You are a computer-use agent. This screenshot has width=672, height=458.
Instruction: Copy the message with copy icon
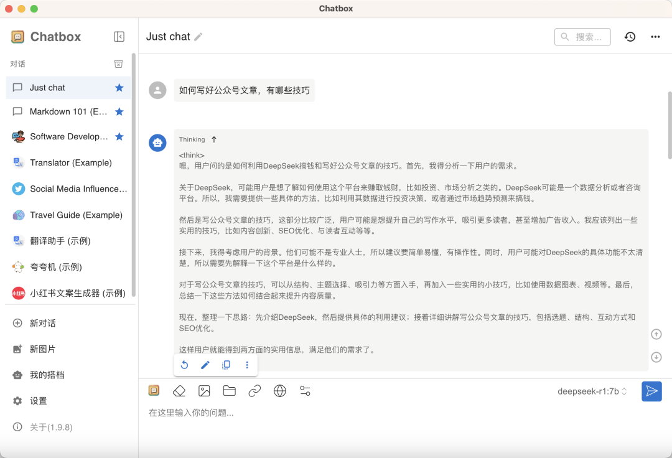226,365
